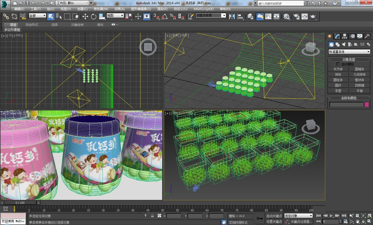Image resolution: width=373 pixels, height=225 pixels.
Task: Switch to the Modify command panel tab
Action: 337,36
